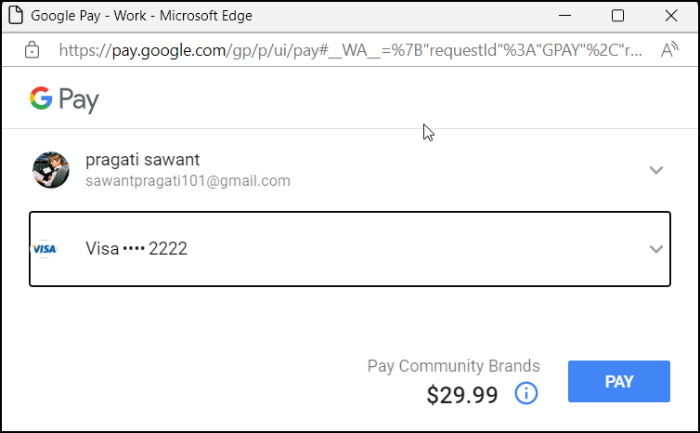
Task: Click the pragati sawant profile avatar
Action: pyautogui.click(x=51, y=169)
